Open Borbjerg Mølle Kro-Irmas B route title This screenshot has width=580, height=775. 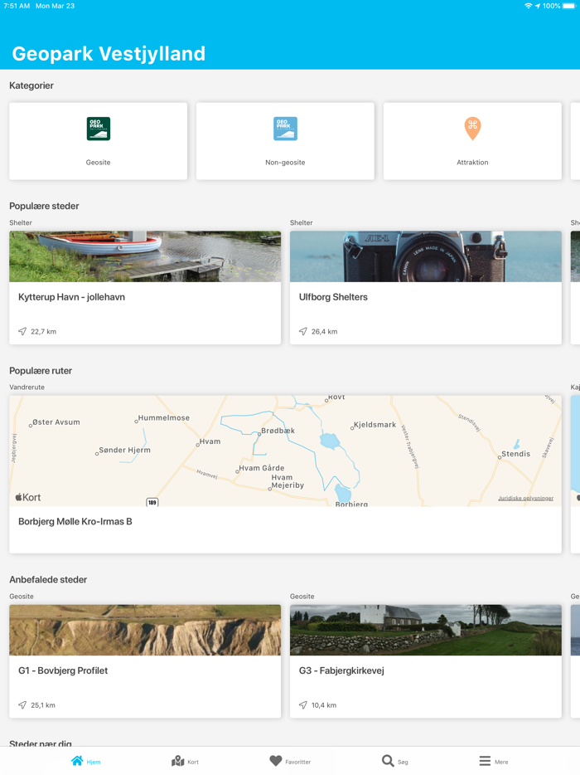pyautogui.click(x=75, y=521)
